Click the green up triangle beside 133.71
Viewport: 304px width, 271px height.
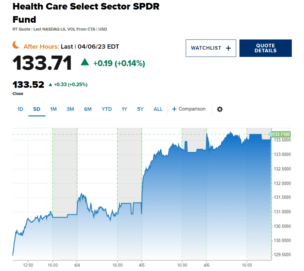coord(85,62)
